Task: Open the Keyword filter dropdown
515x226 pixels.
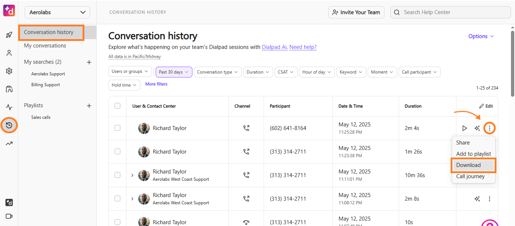Action: coord(351,72)
